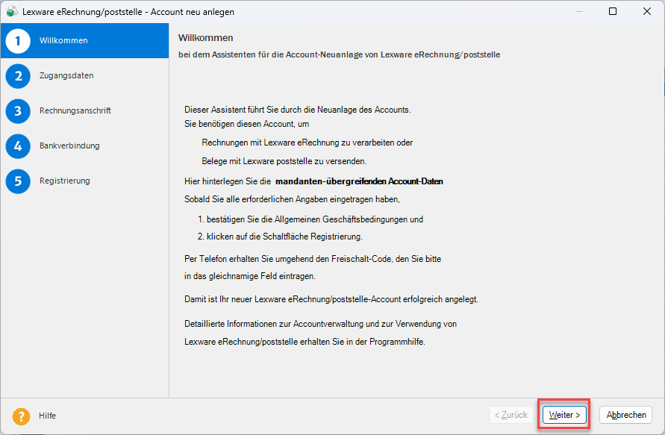Screen dimensions: 665x435
Task: Close the Account neu anlegen dialog
Action: click(x=647, y=11)
